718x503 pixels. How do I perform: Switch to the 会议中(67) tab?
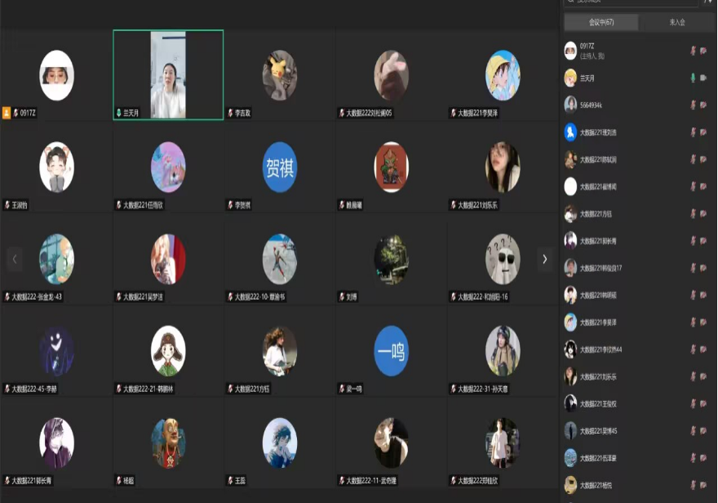(x=601, y=22)
